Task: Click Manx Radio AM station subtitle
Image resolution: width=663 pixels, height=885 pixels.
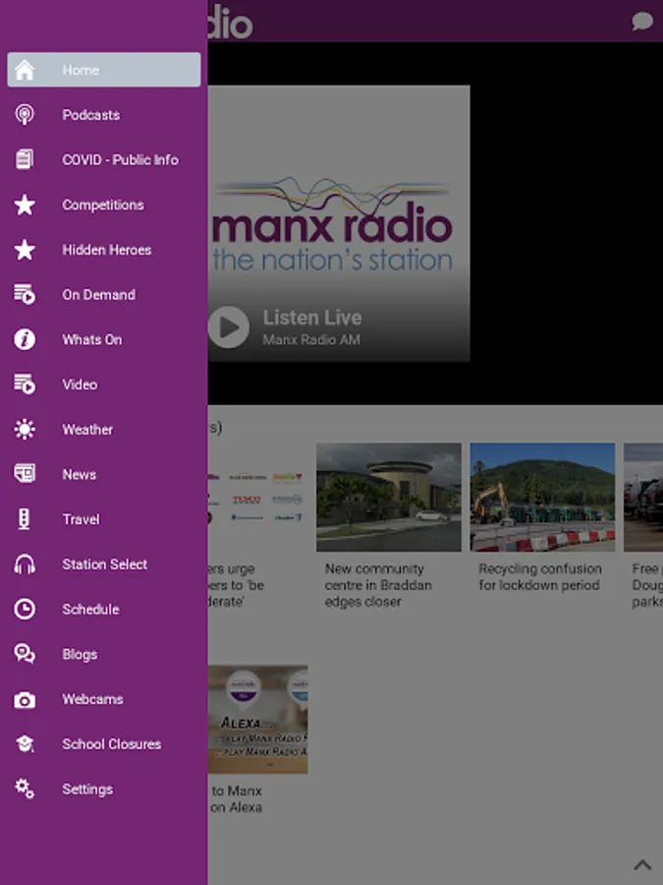Action: coord(311,340)
